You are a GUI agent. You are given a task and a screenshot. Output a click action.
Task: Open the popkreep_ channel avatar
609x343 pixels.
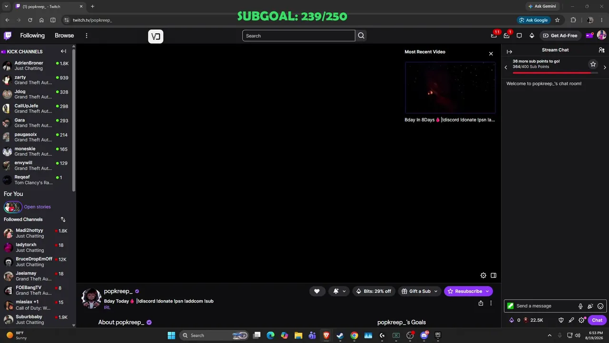click(91, 298)
